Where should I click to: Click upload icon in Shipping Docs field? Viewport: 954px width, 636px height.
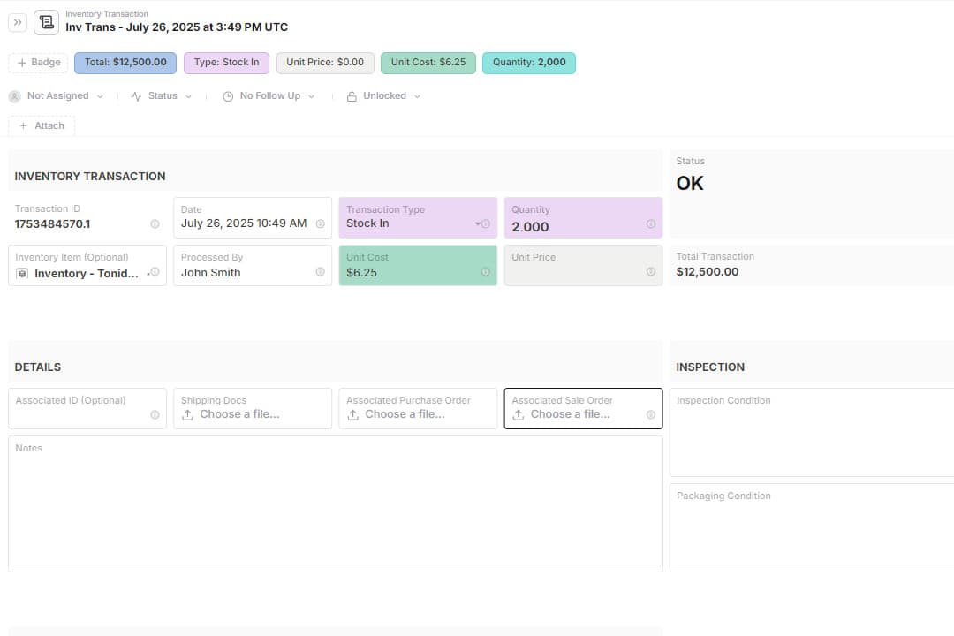[187, 414]
